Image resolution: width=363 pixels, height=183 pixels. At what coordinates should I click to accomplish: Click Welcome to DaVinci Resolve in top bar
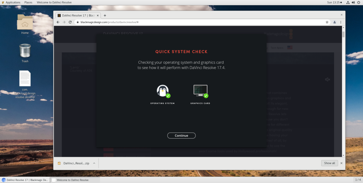tap(54, 2)
